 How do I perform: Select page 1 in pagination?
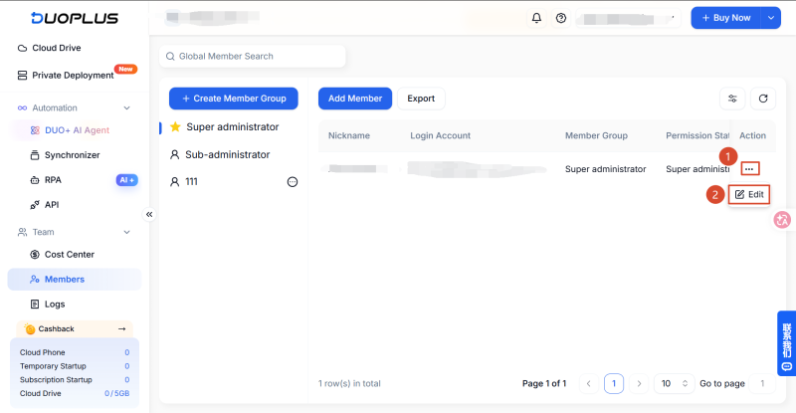click(614, 383)
